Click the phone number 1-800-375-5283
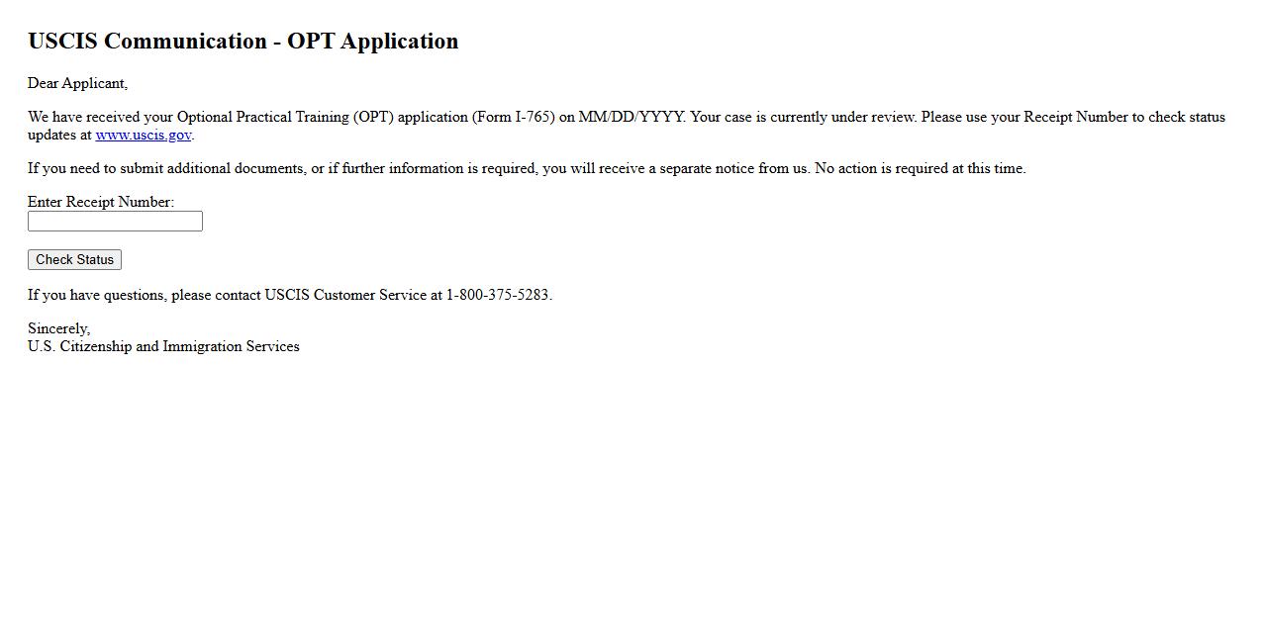Image resolution: width=1265 pixels, height=643 pixels. pyautogui.click(x=497, y=296)
